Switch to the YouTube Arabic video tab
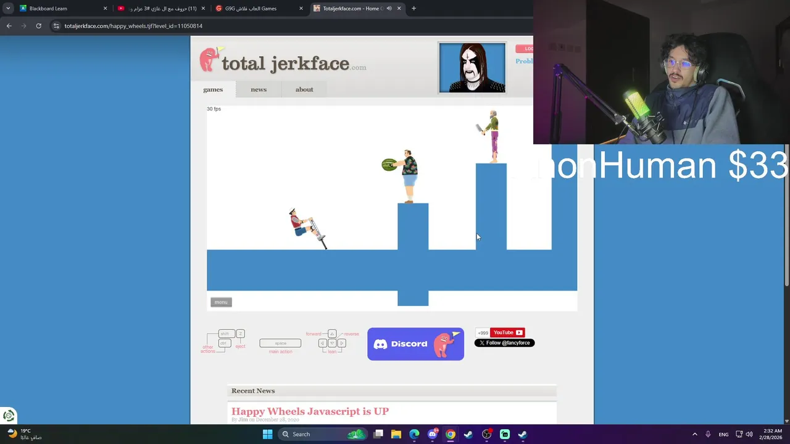790x444 pixels. (x=162, y=8)
